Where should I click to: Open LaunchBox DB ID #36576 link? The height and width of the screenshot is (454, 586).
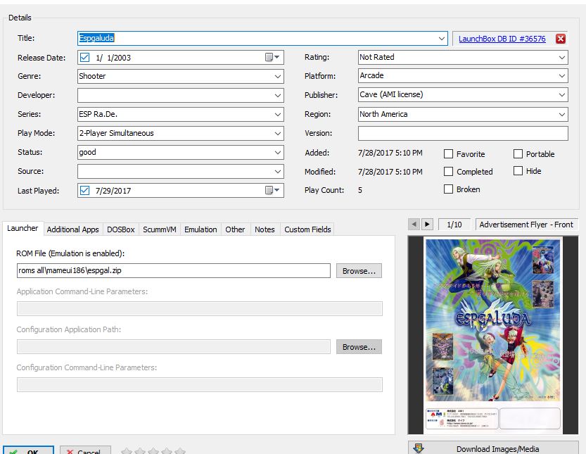coord(502,39)
